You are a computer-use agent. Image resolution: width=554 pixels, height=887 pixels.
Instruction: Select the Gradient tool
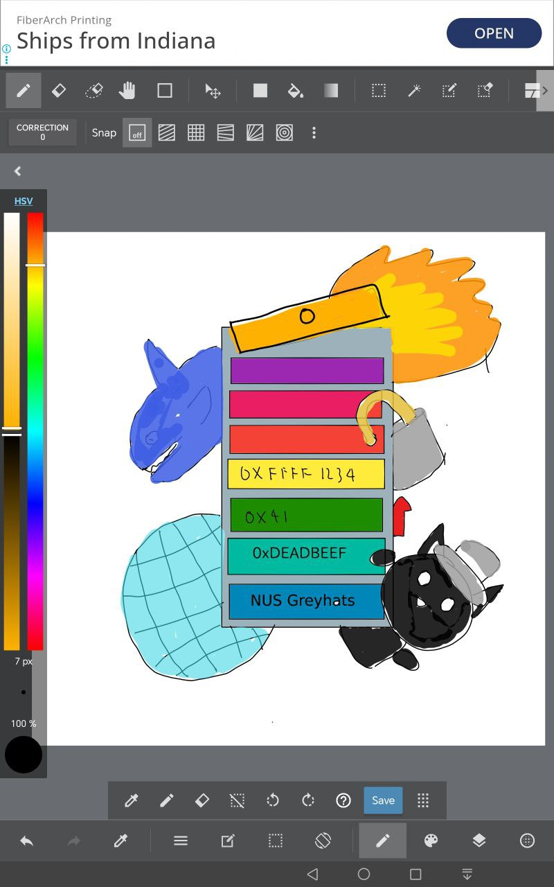pyautogui.click(x=331, y=91)
